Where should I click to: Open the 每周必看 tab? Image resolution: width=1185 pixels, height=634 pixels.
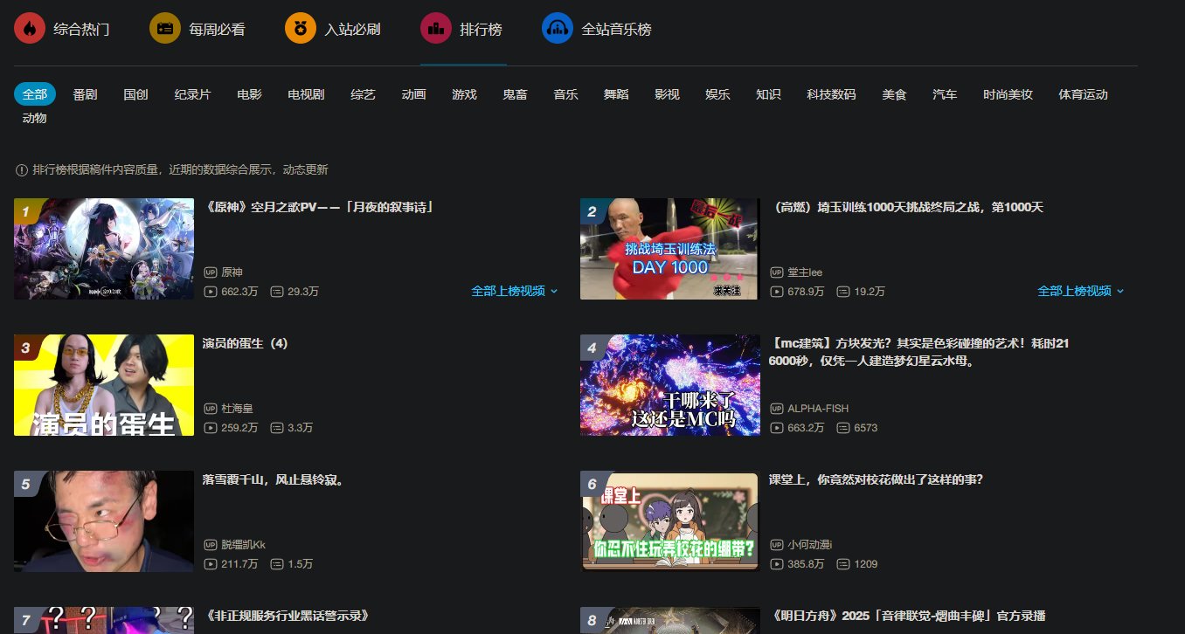[197, 29]
